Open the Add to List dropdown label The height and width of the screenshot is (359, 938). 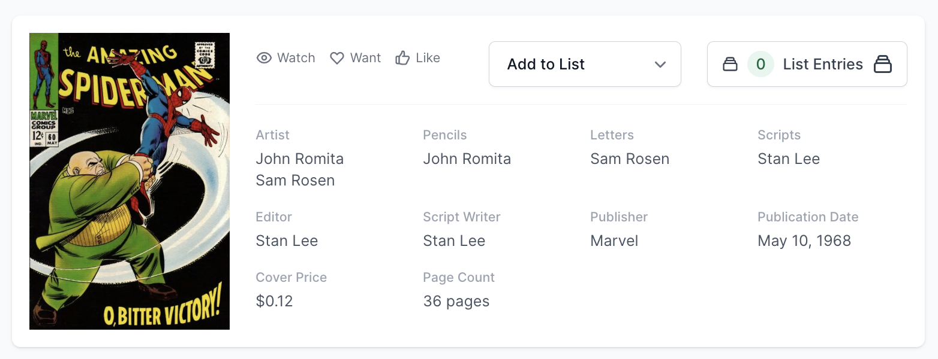[x=546, y=64]
